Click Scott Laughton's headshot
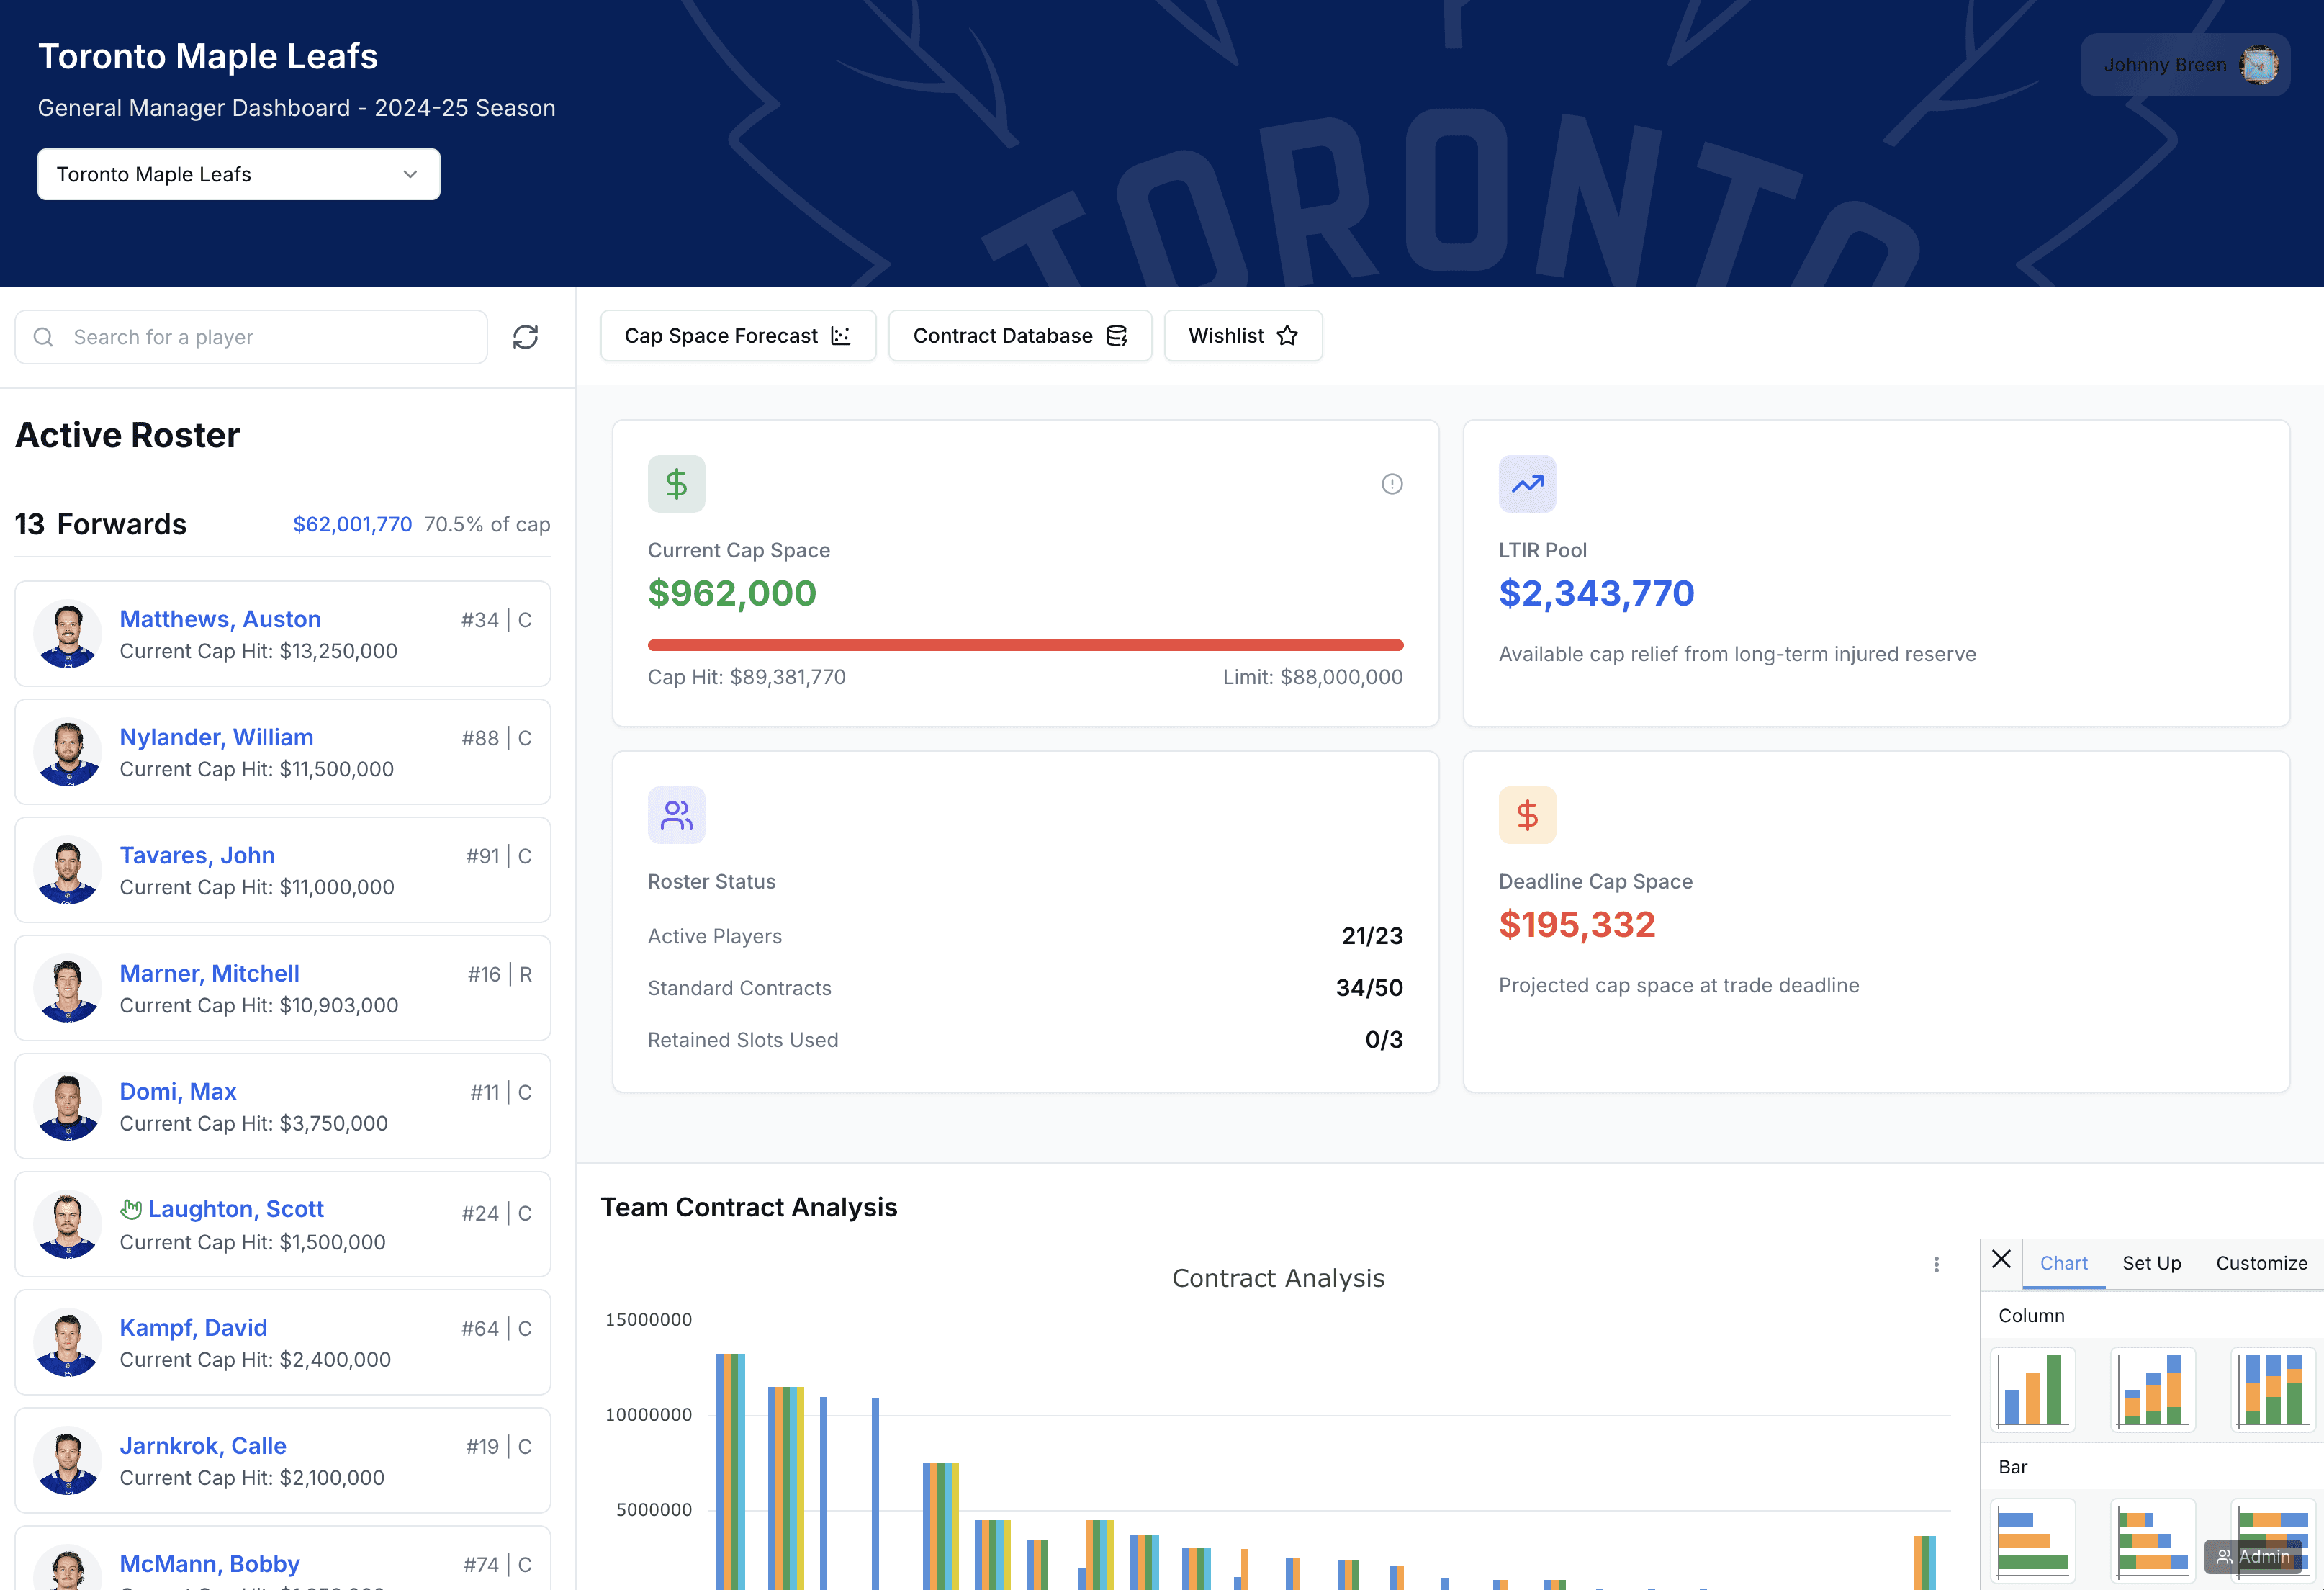This screenshot has height=1590, width=2324. 67,1225
